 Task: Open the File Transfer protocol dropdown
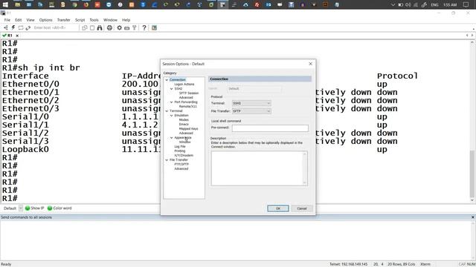coord(251,111)
